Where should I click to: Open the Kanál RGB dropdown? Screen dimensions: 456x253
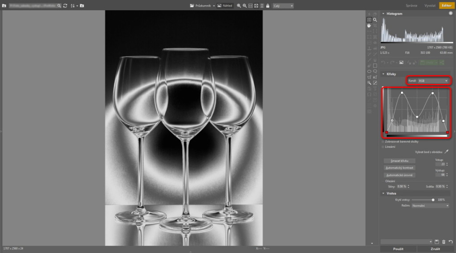(x=433, y=81)
